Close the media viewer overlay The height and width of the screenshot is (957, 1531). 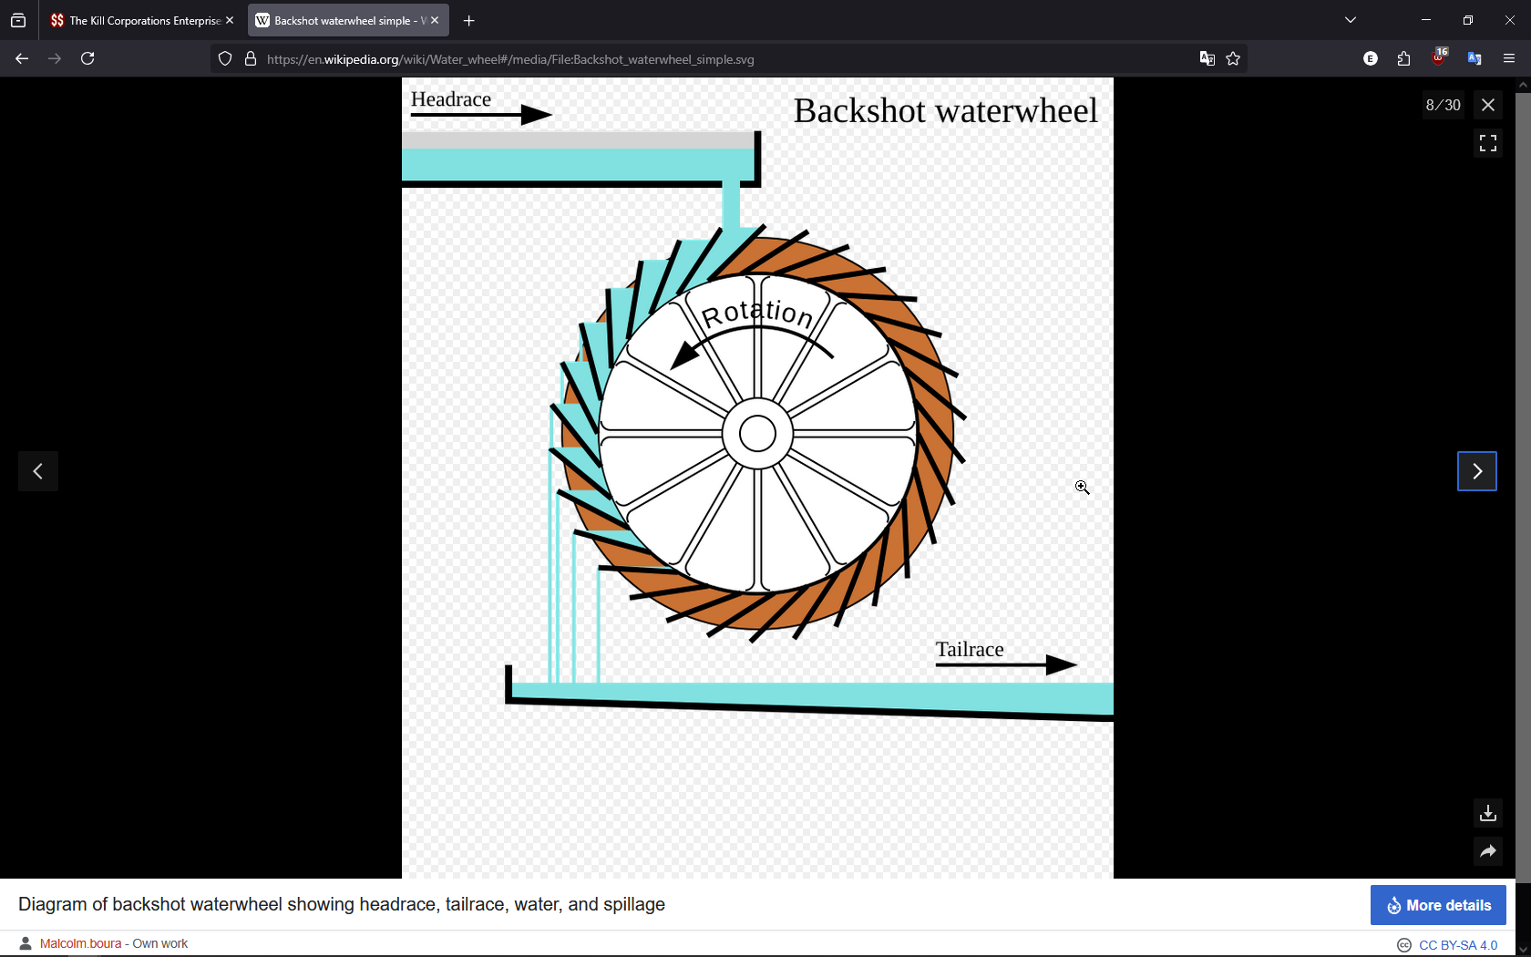point(1487,105)
